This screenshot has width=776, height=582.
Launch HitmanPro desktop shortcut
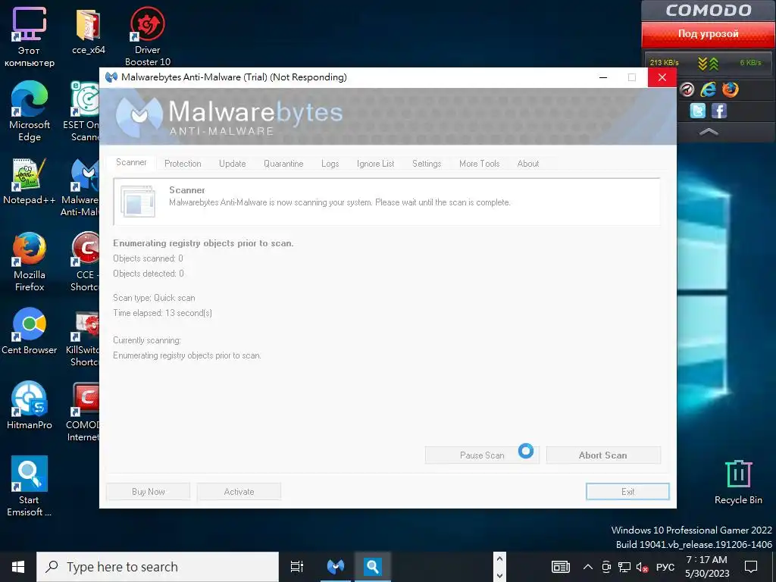[x=30, y=405]
